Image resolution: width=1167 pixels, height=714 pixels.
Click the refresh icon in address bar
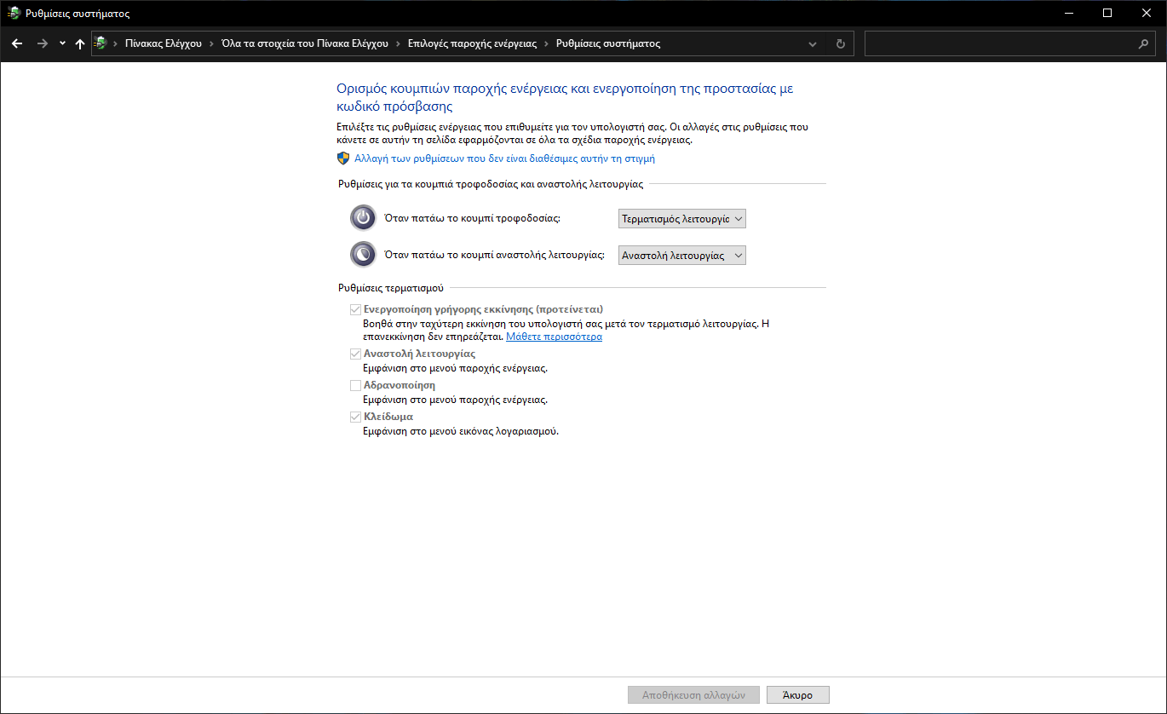coord(841,43)
